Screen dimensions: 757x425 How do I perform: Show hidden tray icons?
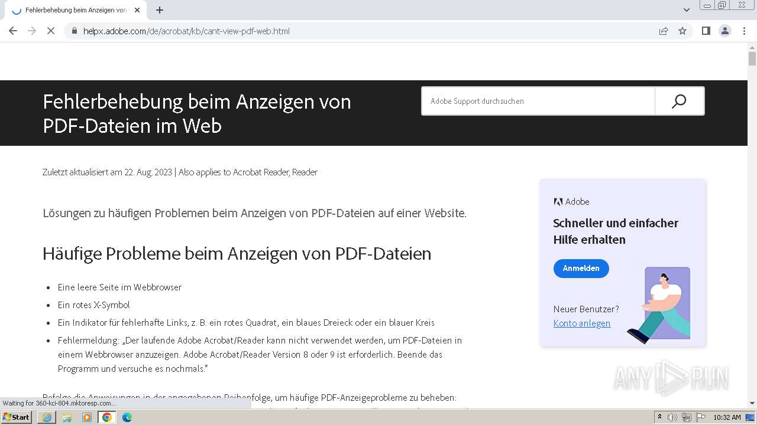coord(659,417)
